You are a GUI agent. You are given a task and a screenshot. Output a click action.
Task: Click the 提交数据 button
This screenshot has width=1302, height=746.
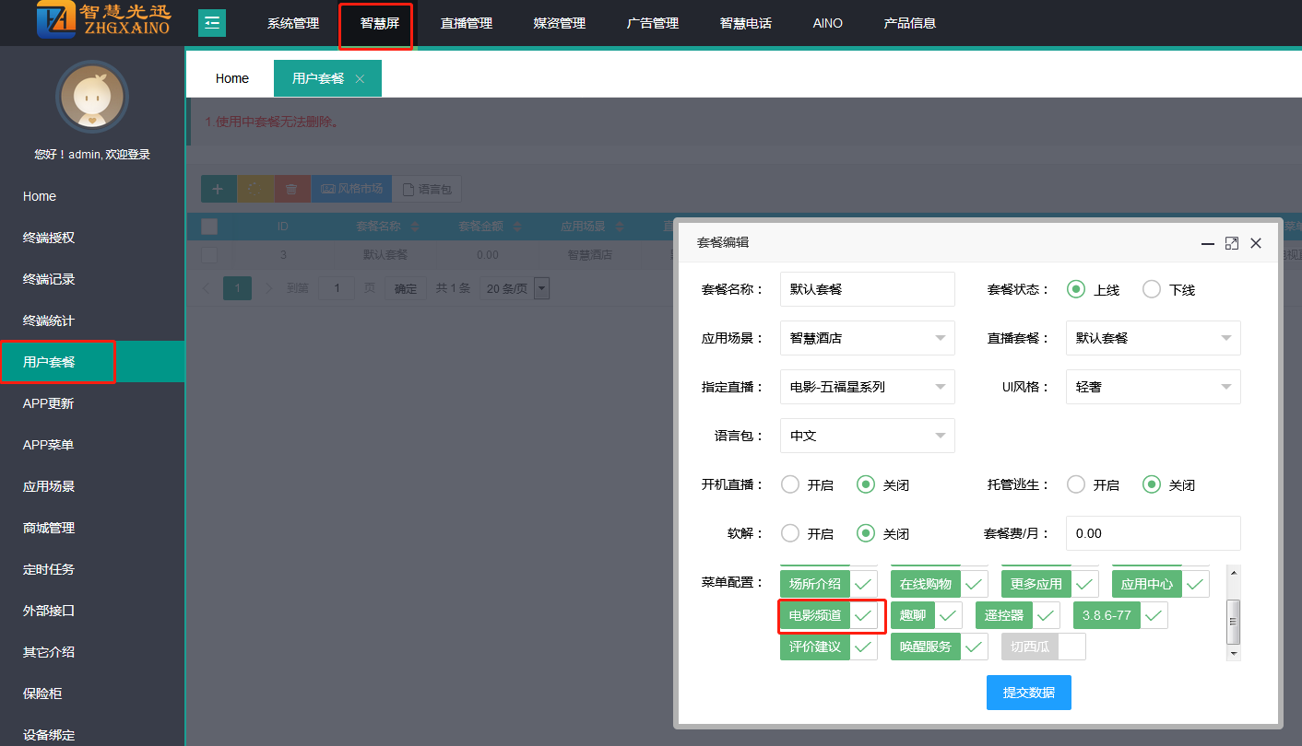[1028, 693]
